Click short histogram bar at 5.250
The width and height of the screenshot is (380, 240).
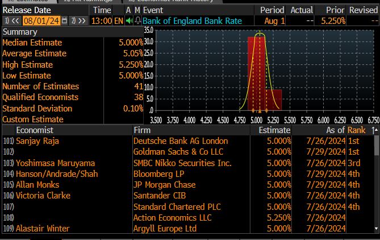coord(274,100)
